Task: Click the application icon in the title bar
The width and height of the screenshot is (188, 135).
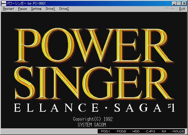Action: point(3,3)
